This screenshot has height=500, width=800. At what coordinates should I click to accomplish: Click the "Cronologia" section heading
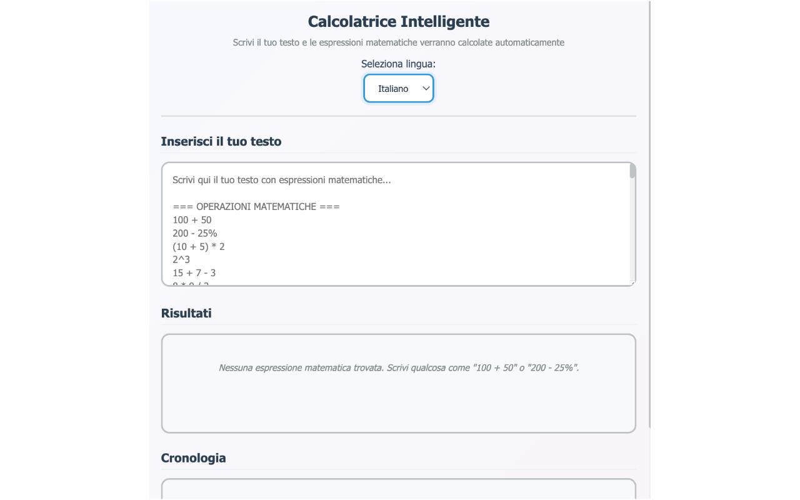(194, 458)
